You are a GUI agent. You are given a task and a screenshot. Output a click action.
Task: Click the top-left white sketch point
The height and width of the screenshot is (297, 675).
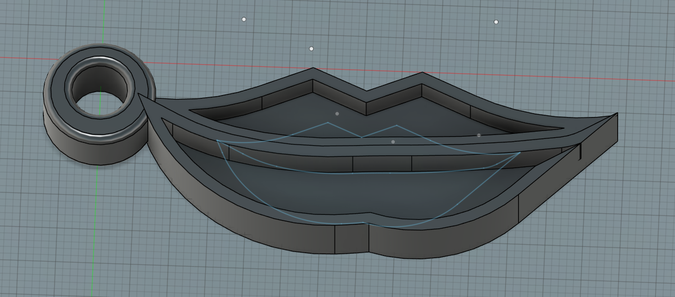244,19
